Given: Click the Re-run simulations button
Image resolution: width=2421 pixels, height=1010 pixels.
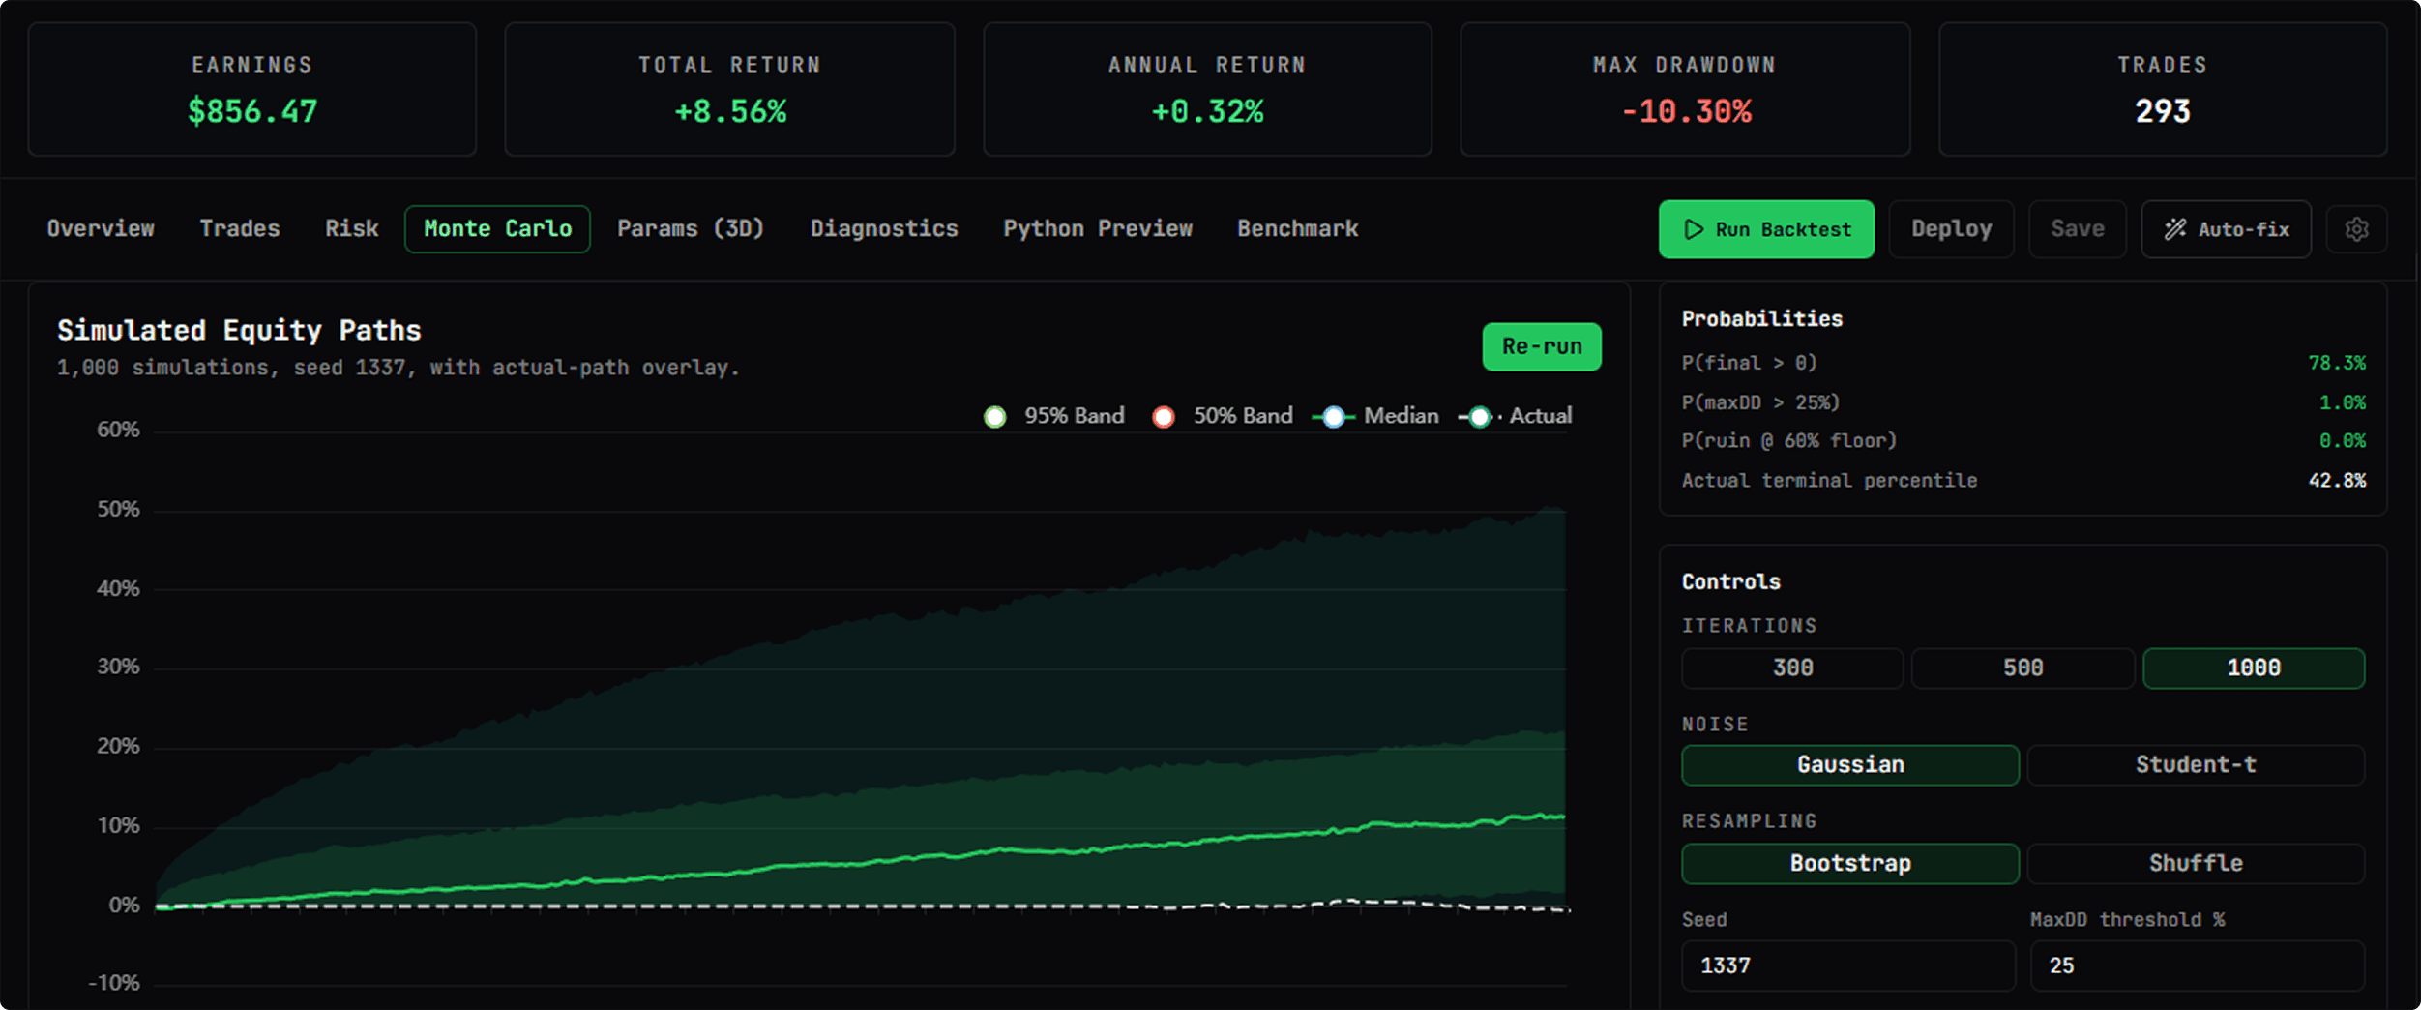Looking at the screenshot, I should tap(1541, 346).
